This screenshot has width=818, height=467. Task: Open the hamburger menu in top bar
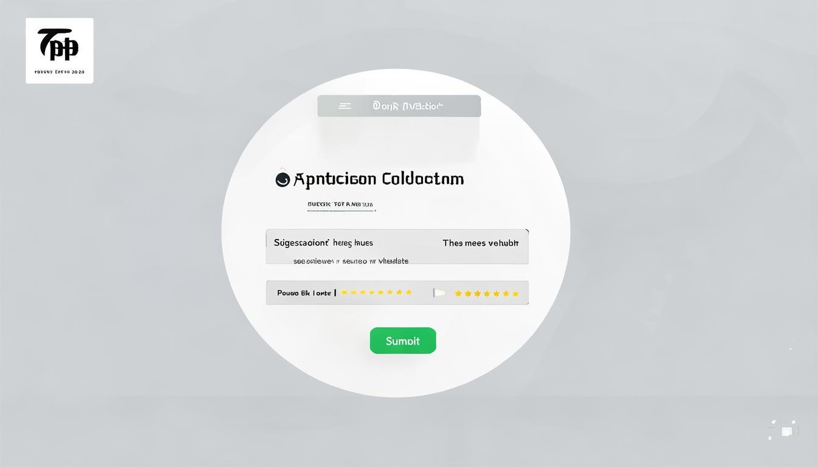tap(344, 106)
